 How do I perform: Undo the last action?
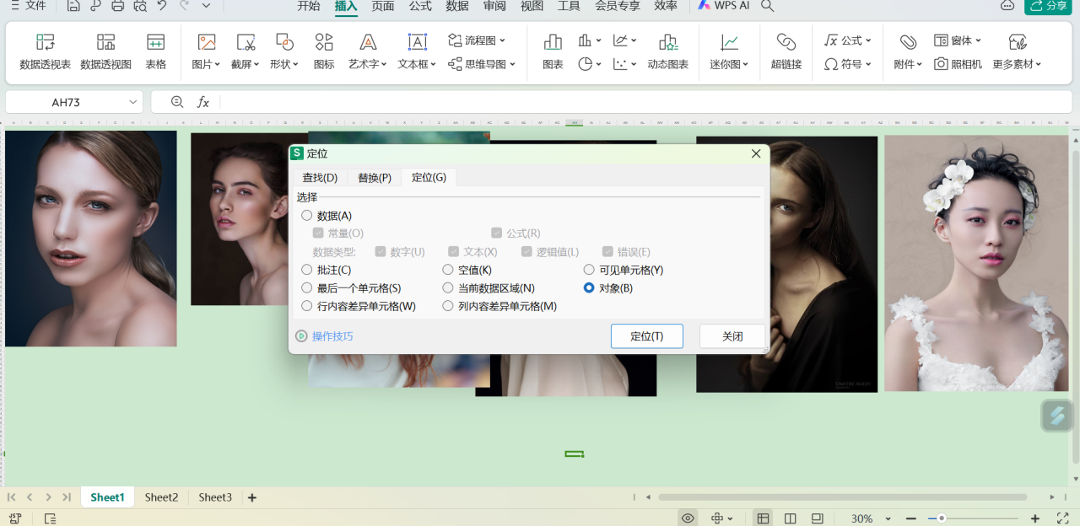(x=162, y=6)
